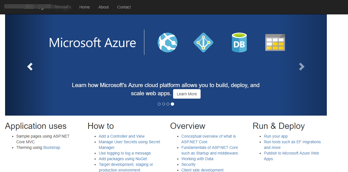This screenshot has height=172, width=348.
Task: Click the Microsoft Azure banner title
Action: pyautogui.click(x=92, y=43)
